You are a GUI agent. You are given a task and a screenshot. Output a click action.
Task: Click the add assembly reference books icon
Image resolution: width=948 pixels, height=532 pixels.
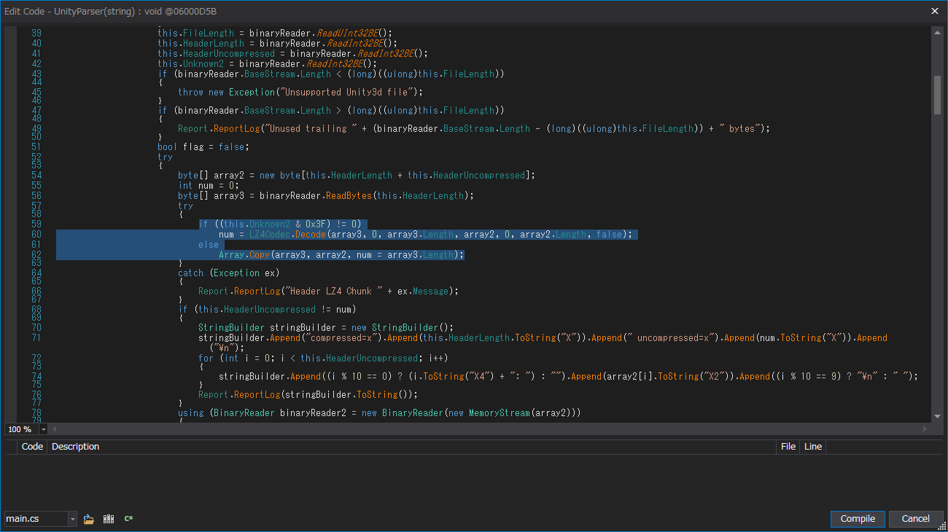[109, 519]
